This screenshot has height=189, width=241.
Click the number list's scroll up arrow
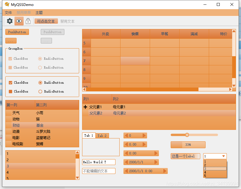[77, 152]
